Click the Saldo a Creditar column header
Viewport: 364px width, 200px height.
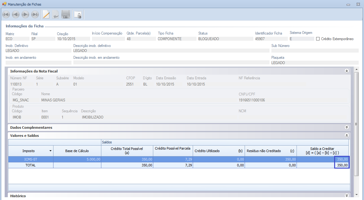coord(322,151)
